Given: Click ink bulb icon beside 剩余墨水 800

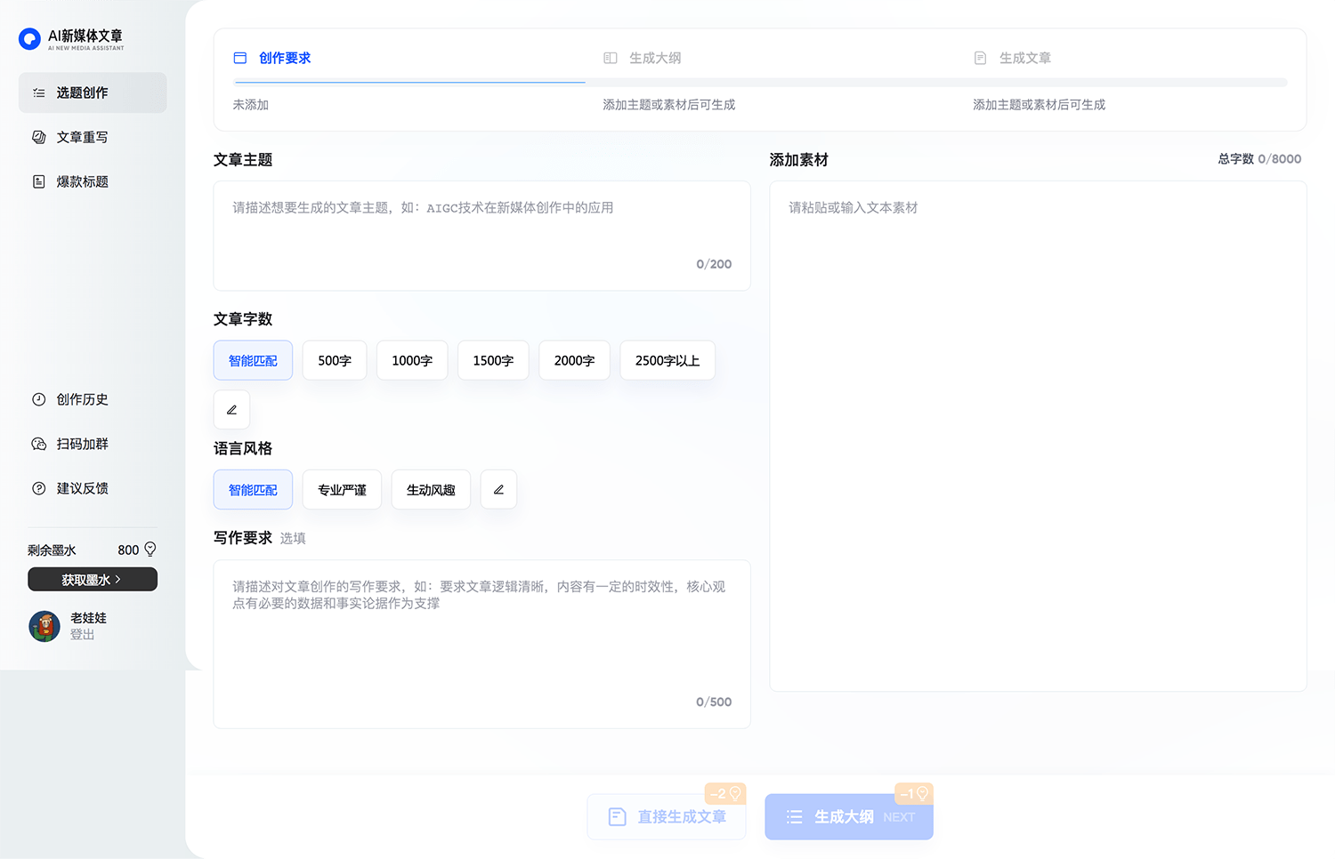Looking at the screenshot, I should pos(150,549).
